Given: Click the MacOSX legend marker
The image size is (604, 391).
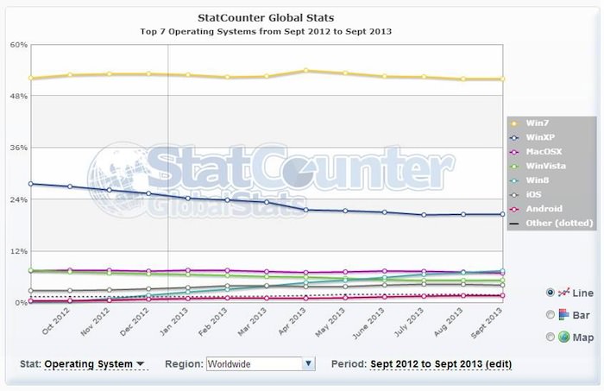Looking at the screenshot, I should [x=513, y=150].
